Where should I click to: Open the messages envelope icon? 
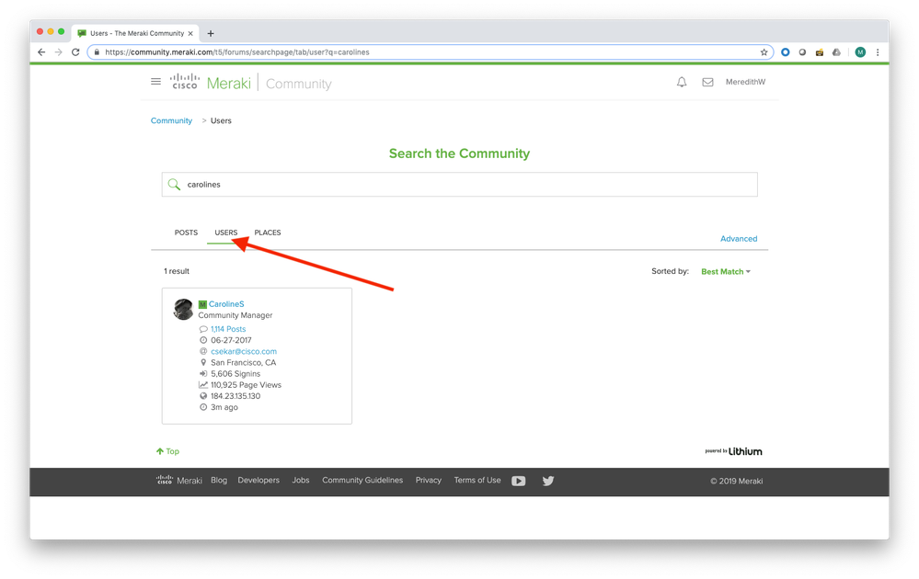coord(707,82)
